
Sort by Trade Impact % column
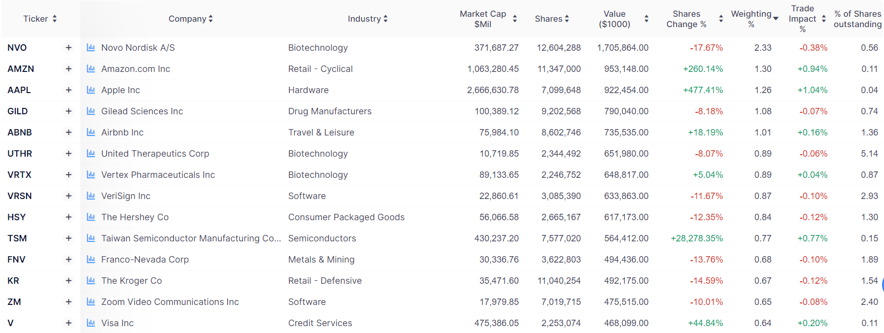[807, 19]
